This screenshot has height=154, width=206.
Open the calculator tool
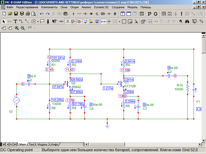point(142,13)
